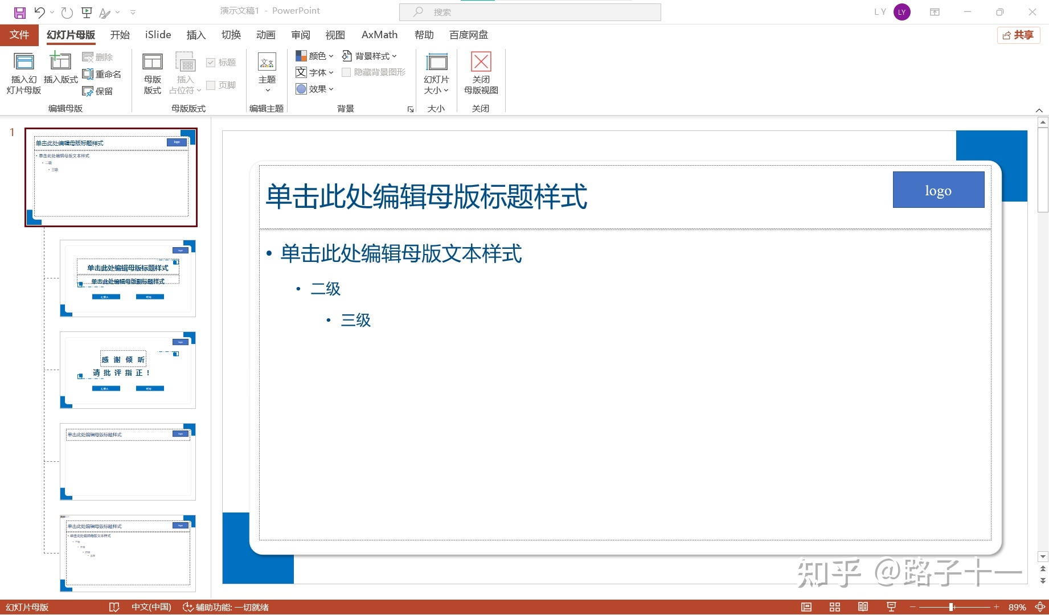Viewport: 1049px width, 615px height.
Task: Open Slide Size (幻灯片大小) dropdown
Action: [436, 73]
